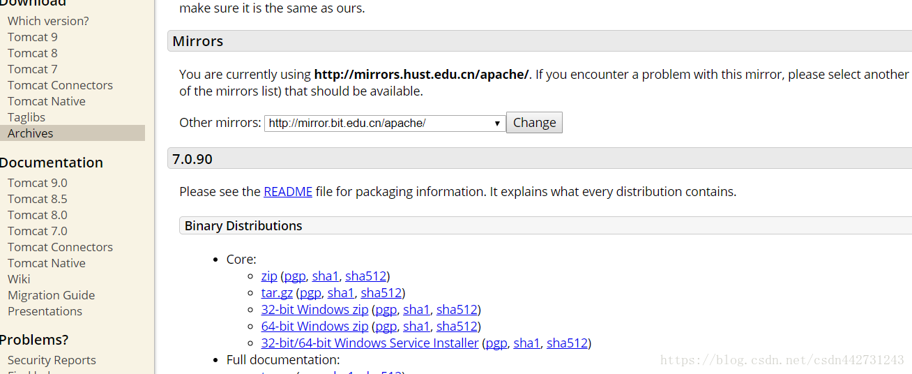Open sha512 checksum for Core zip
Image resolution: width=912 pixels, height=374 pixels.
point(365,276)
